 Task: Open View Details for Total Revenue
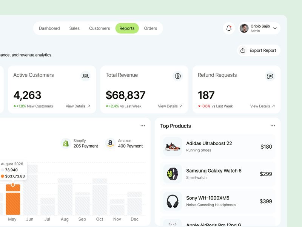(170, 106)
